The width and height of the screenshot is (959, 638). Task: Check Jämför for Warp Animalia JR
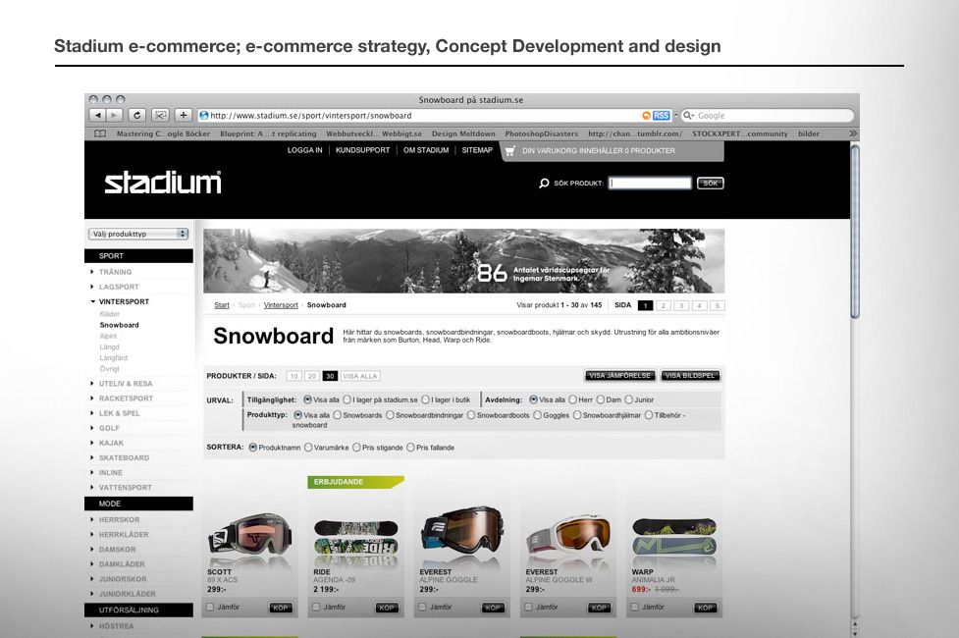click(635, 607)
